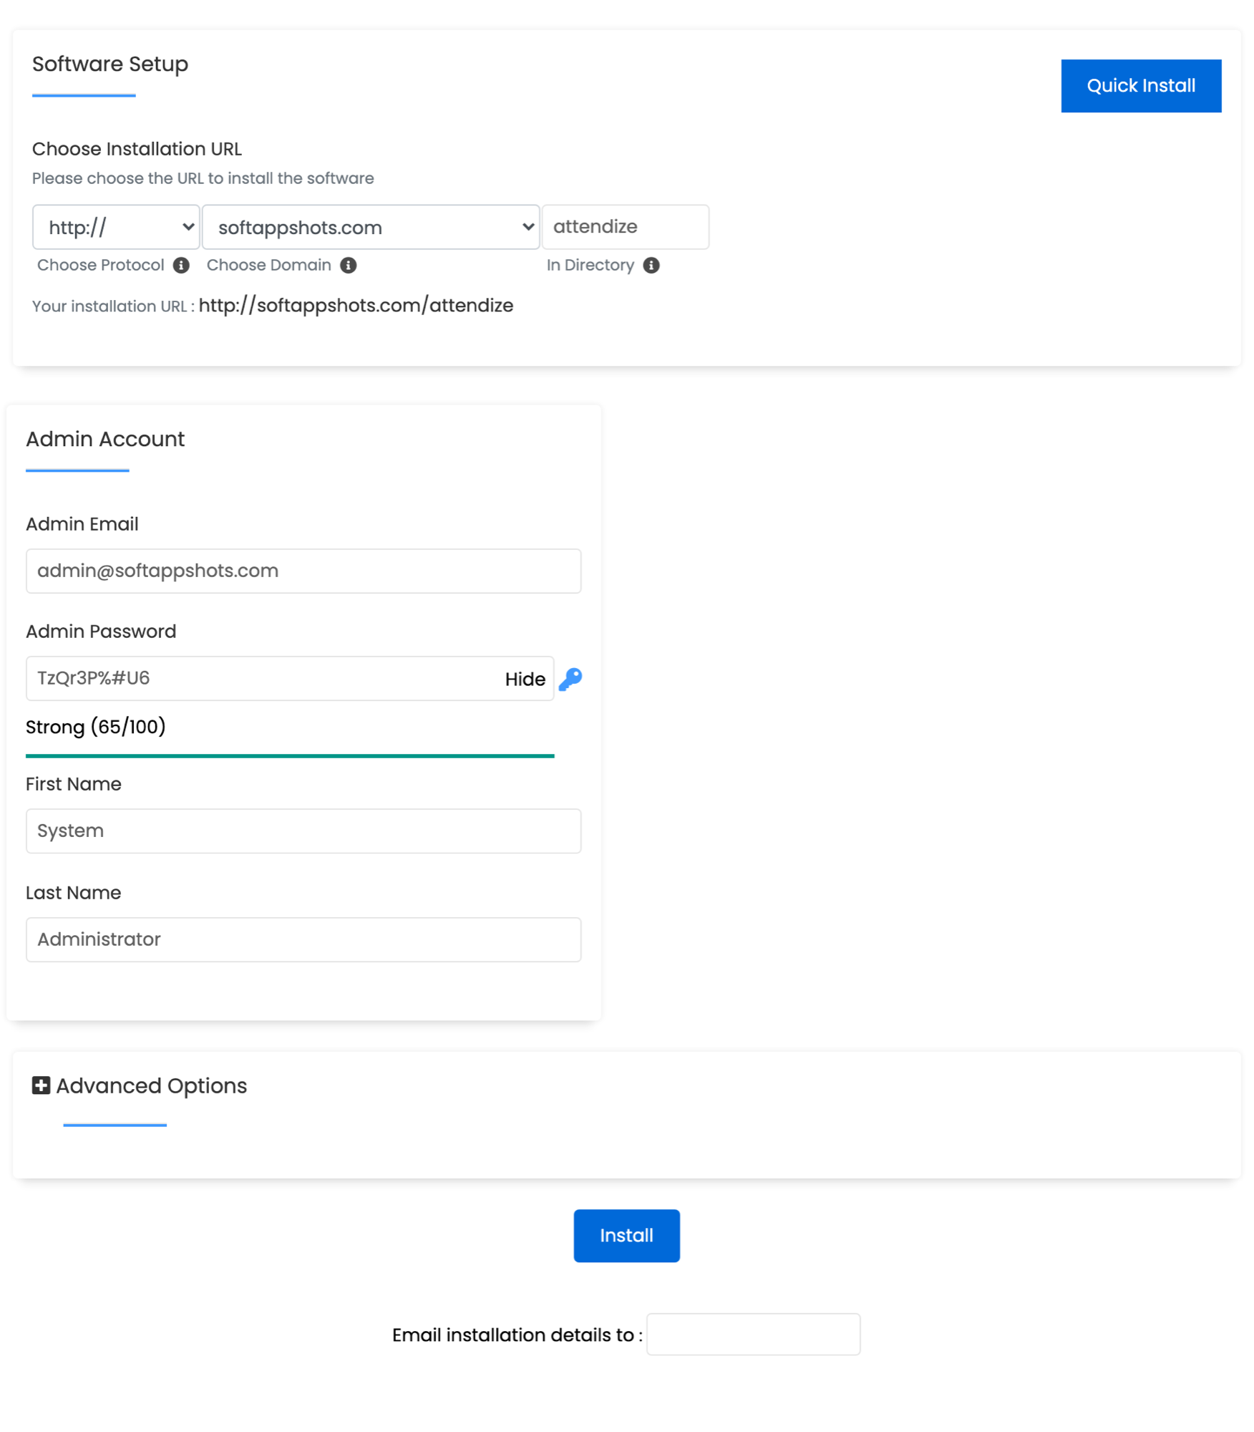The width and height of the screenshot is (1254, 1432).
Task: Select the Admin Account section heading
Action: click(x=104, y=439)
